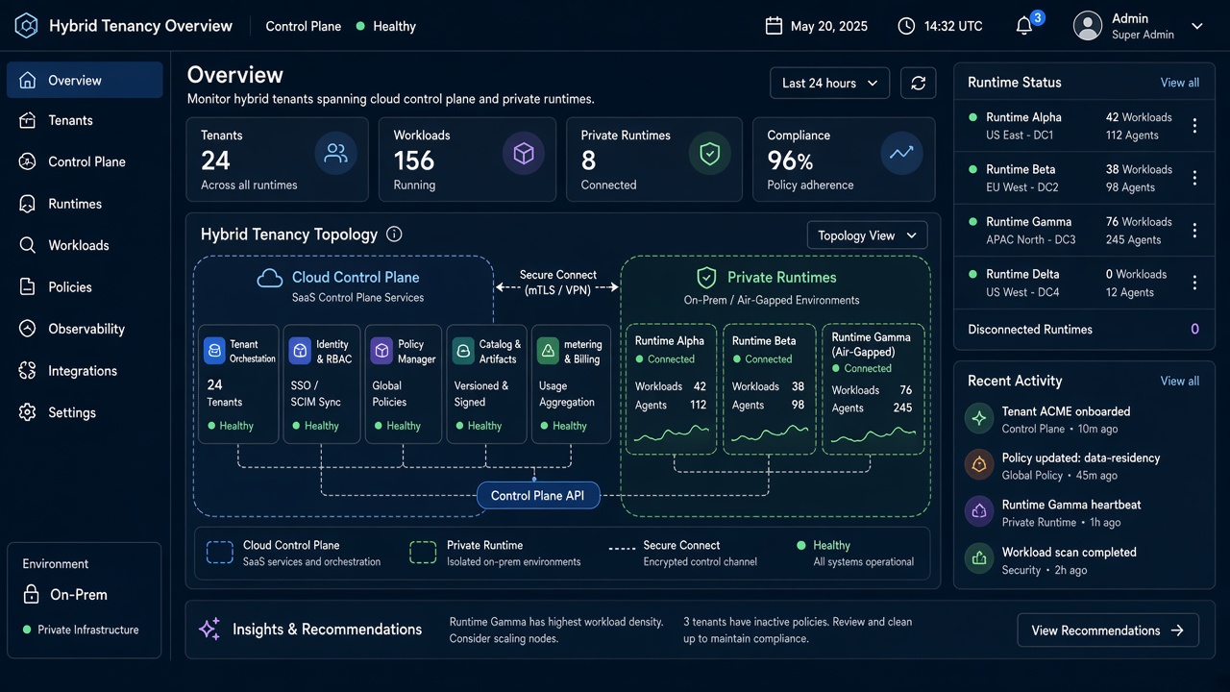Select the Runtime Alpha topology card
Image resolution: width=1230 pixels, height=692 pixels.
coord(672,389)
